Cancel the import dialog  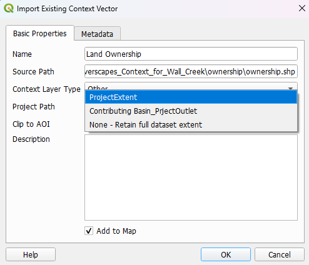click(280, 254)
